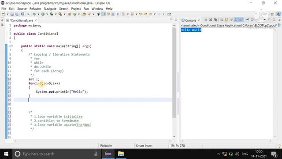Click the Writable status bar entry

click(x=106, y=146)
